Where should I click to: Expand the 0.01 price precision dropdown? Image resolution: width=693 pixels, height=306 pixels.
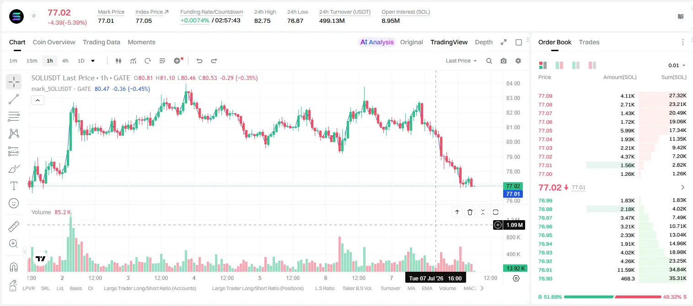click(x=677, y=65)
